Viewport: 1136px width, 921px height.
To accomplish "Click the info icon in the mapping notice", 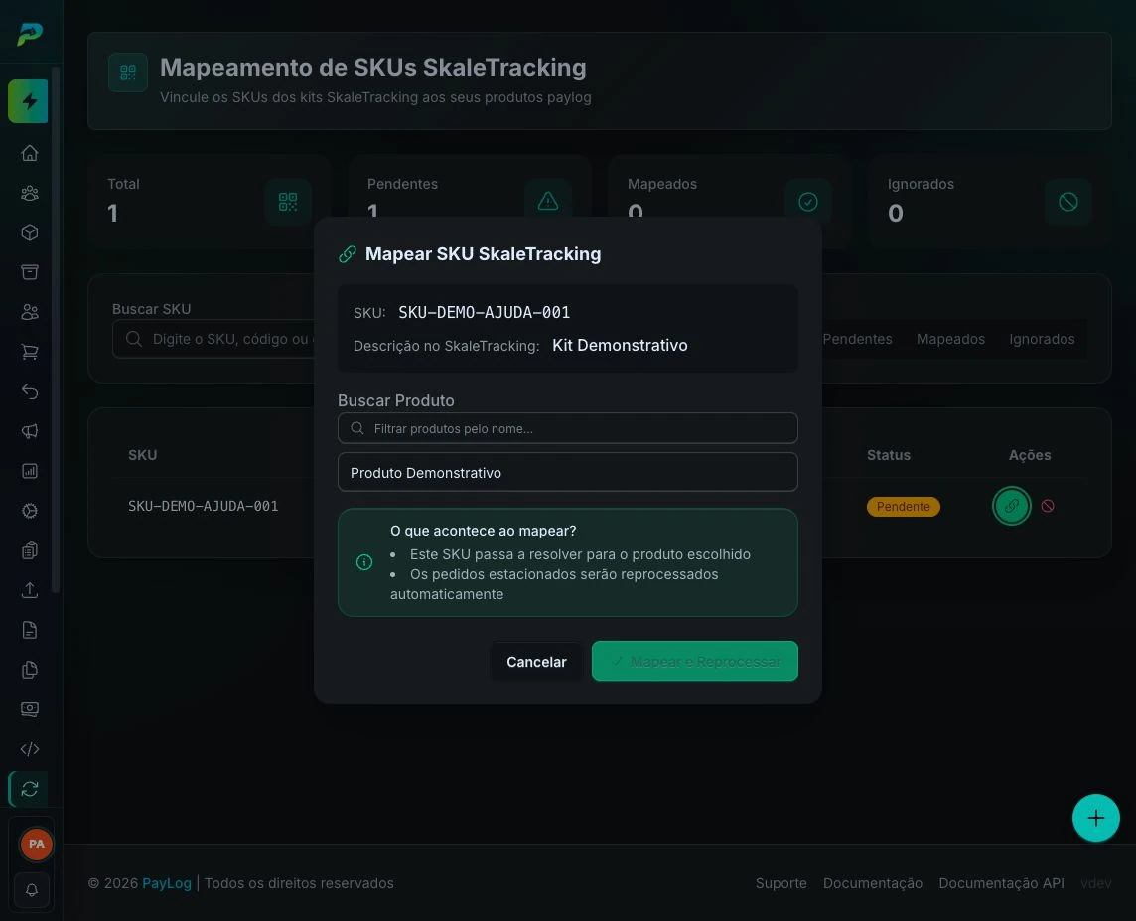I will click(364, 562).
